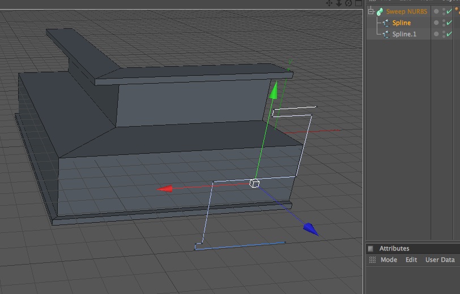Collapse the Sweep NURBS hierarchy
The image size is (460, 294).
pos(371,11)
